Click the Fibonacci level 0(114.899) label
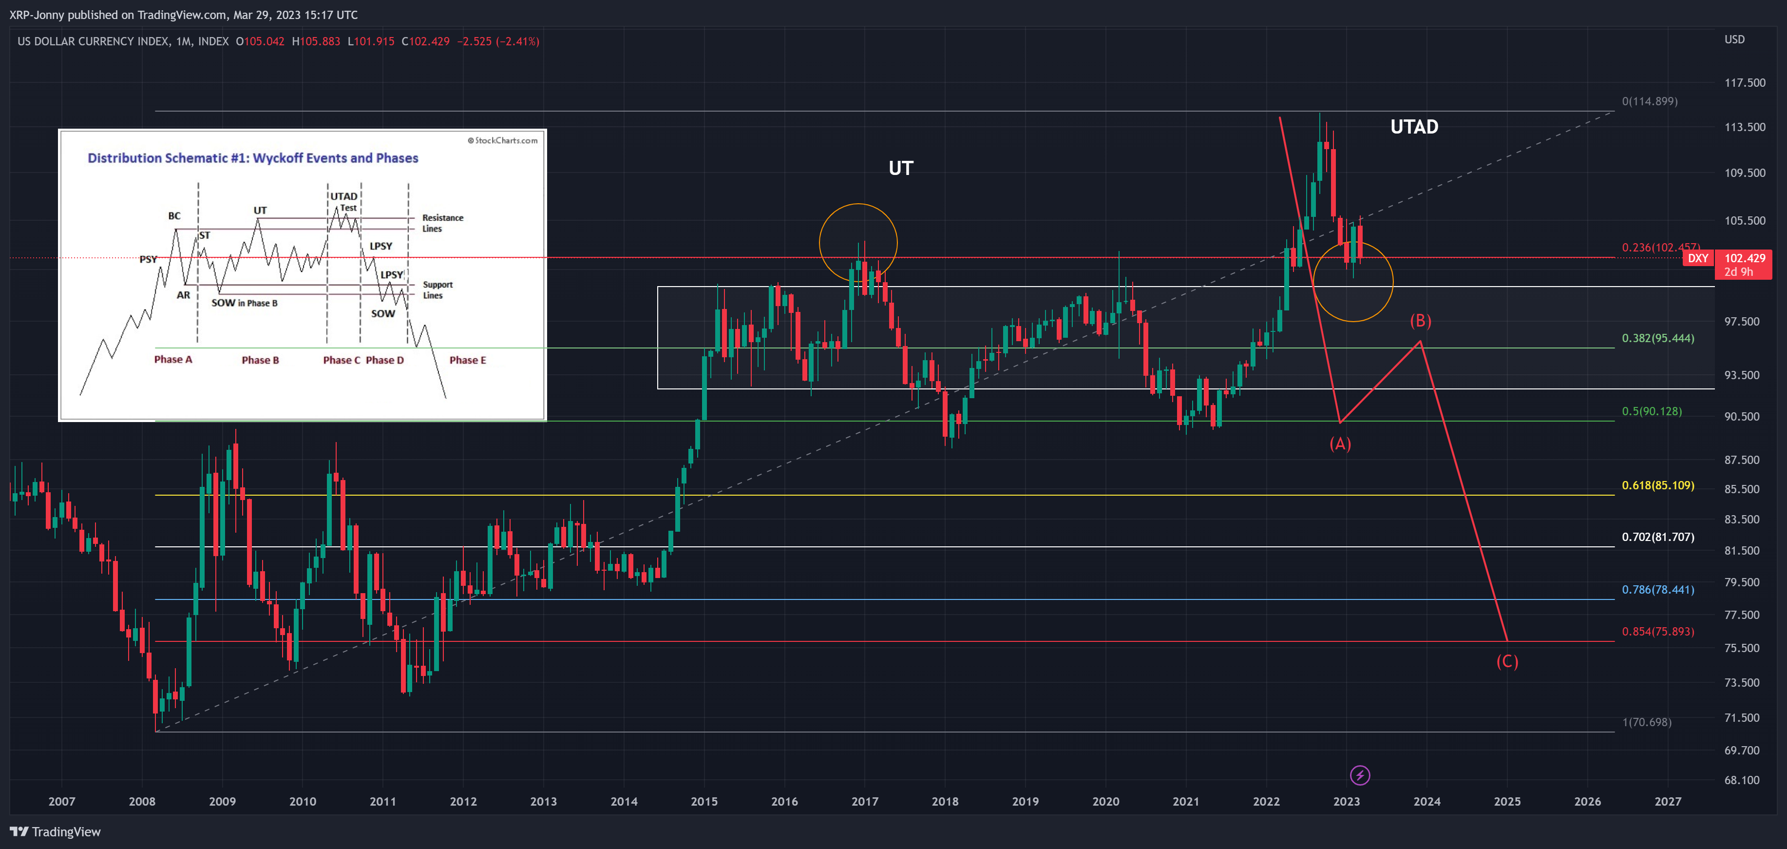This screenshot has height=849, width=1787. click(x=1649, y=101)
